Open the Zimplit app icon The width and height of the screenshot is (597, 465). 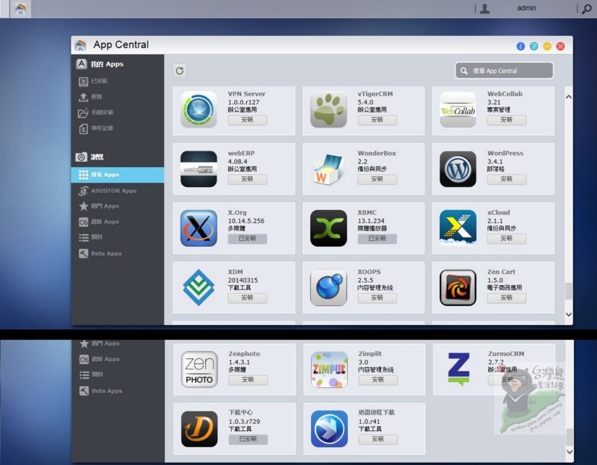click(329, 370)
